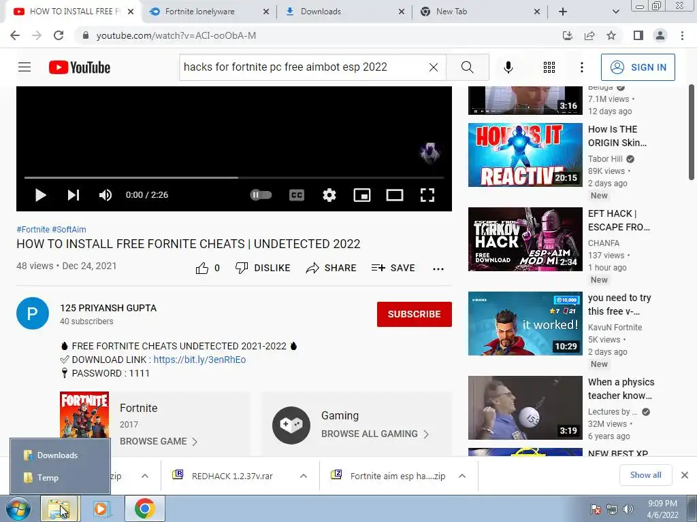Open the Chrome three-dot menu
The width and height of the screenshot is (697, 522).
click(x=682, y=35)
